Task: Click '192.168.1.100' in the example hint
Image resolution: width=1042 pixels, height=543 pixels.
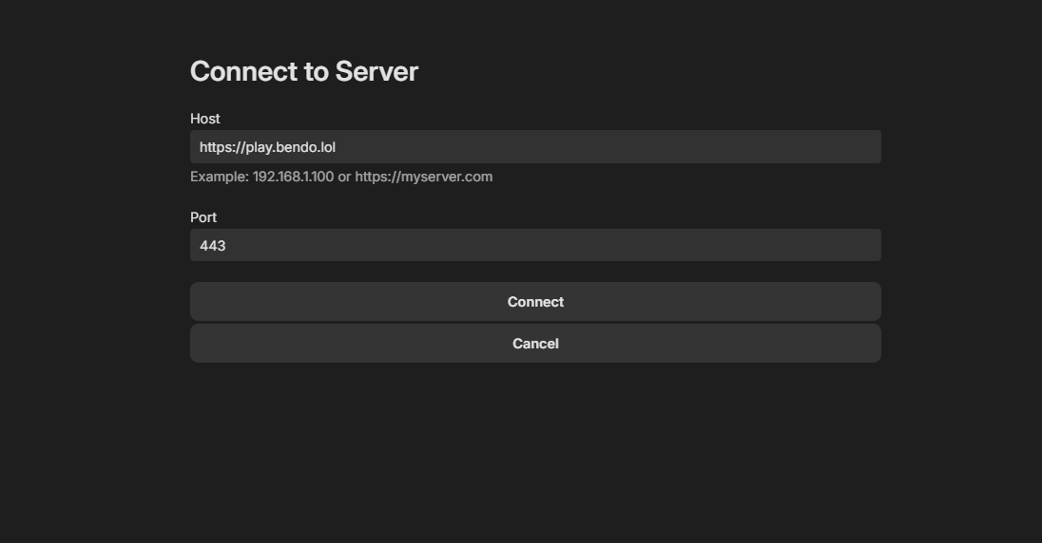Action: click(293, 177)
